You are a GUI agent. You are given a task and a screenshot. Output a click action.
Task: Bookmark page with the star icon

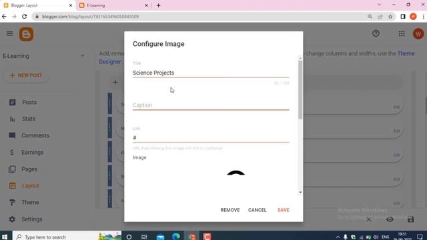tap(390, 17)
